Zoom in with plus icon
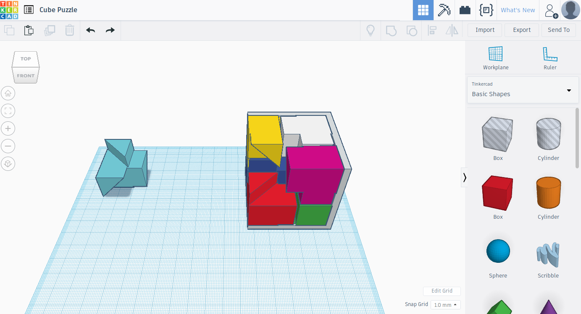The height and width of the screenshot is (314, 581). coord(8,128)
